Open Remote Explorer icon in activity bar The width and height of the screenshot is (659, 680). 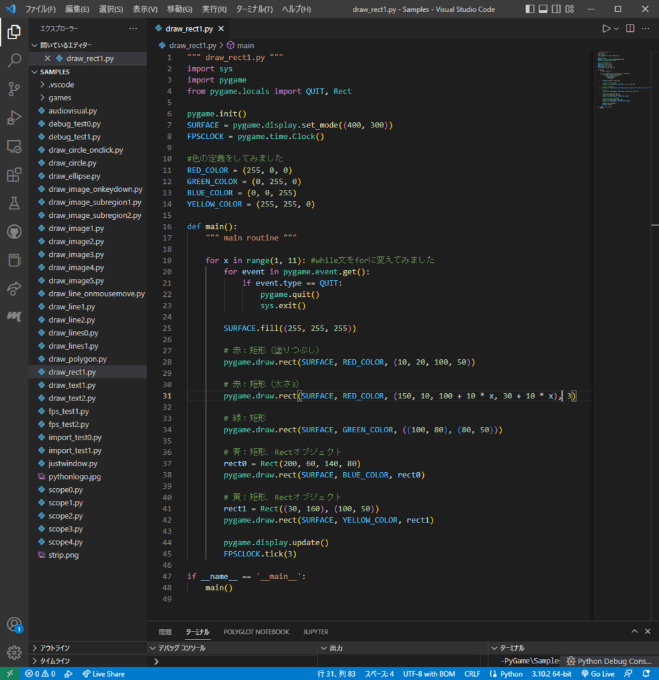pyautogui.click(x=14, y=147)
